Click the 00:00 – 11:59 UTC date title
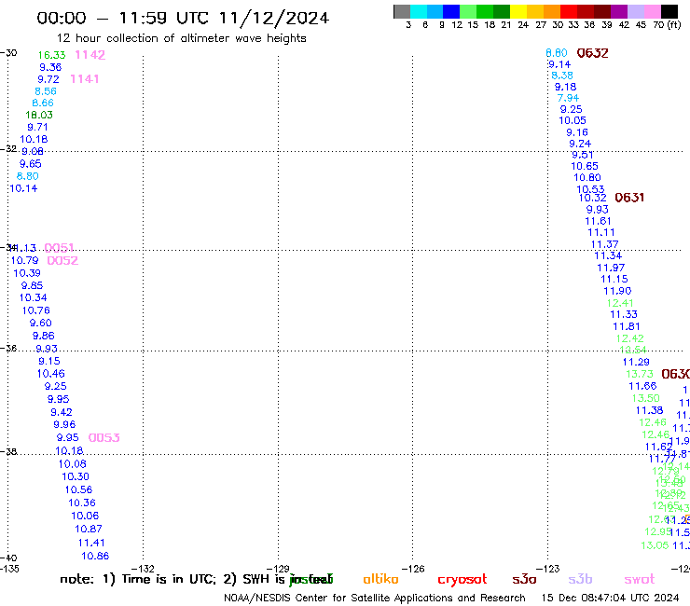690x606 pixels. point(183,18)
